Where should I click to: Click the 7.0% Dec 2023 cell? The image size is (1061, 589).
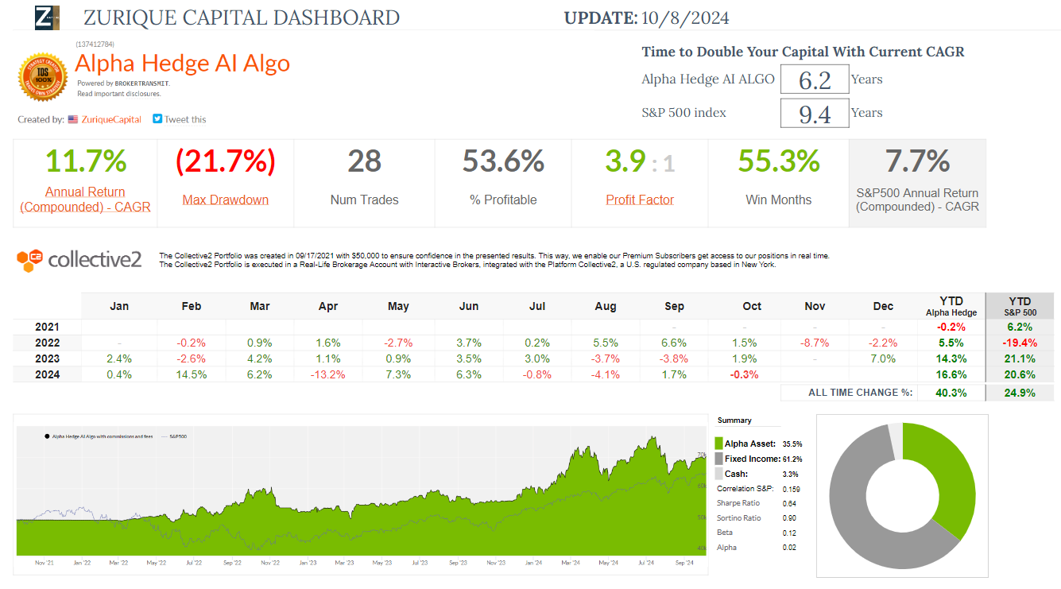pyautogui.click(x=883, y=358)
